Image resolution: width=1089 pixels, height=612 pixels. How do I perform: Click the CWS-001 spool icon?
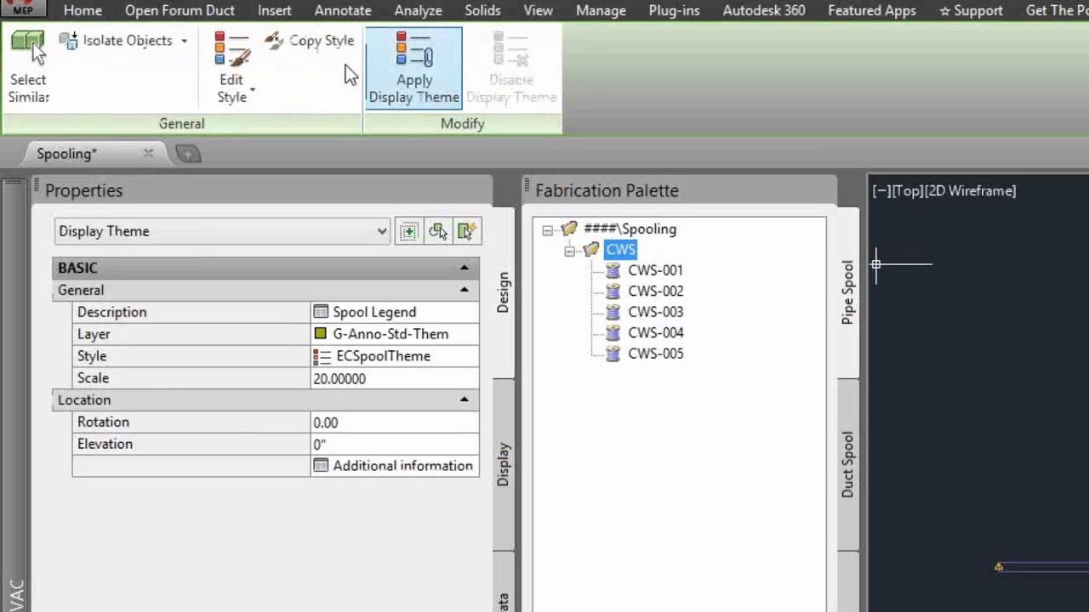(613, 270)
